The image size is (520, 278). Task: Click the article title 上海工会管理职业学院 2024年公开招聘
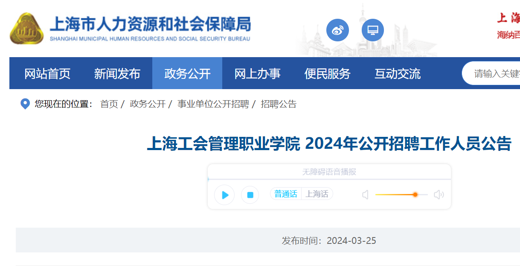coord(329,144)
